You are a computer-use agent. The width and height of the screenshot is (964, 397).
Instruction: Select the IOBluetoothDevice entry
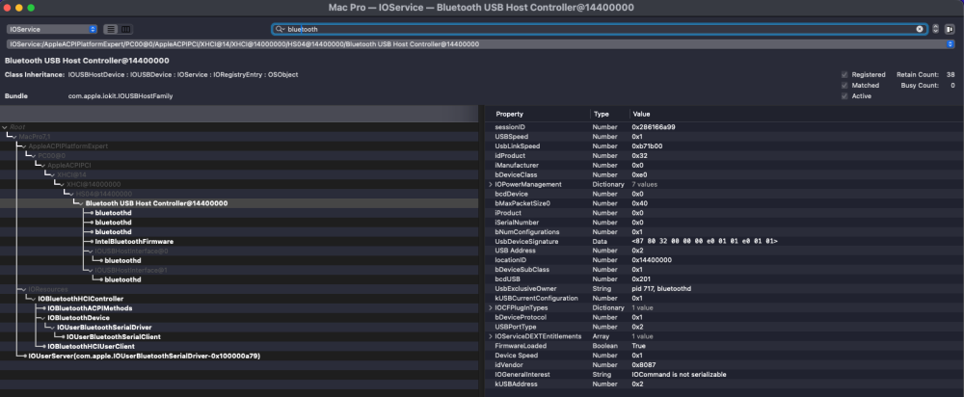[x=78, y=318]
